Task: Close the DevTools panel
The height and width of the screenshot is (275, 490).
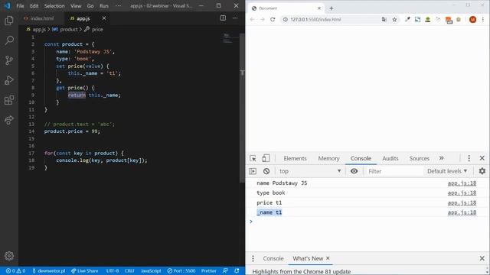Action: pyautogui.click(x=482, y=158)
